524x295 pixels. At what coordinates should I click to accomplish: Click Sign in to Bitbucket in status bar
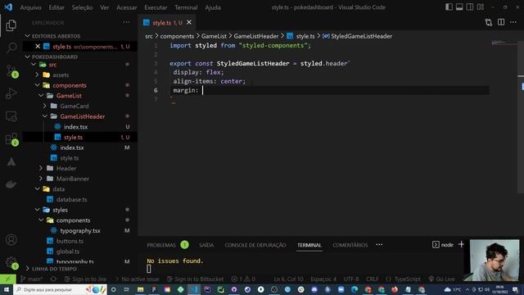point(196,279)
